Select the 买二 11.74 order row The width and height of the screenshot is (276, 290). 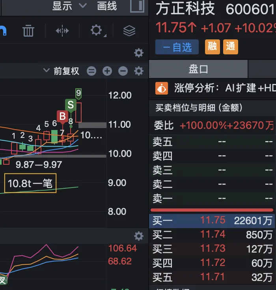pos(212,235)
